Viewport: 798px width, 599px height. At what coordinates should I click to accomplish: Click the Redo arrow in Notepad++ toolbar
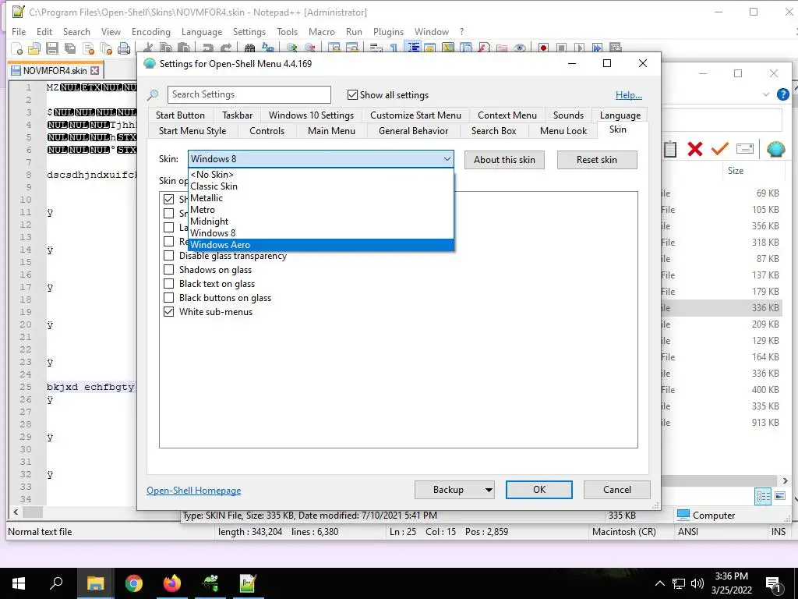pos(225,48)
